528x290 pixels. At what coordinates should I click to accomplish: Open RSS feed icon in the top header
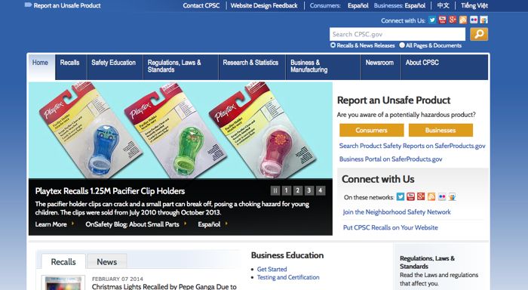click(463, 20)
